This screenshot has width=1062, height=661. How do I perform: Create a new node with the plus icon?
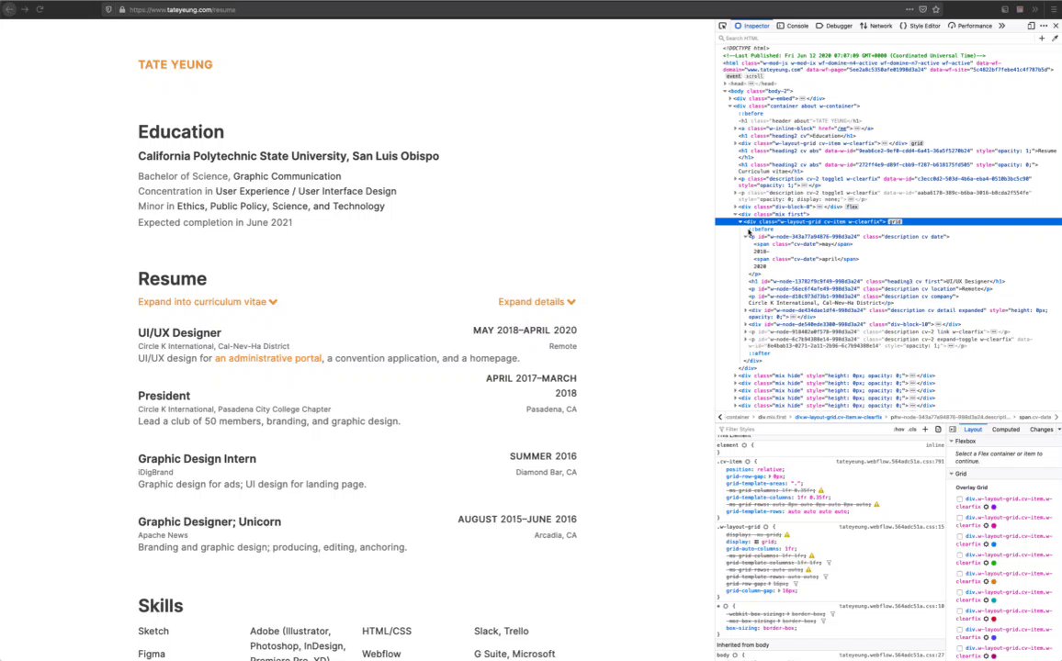tap(1042, 39)
